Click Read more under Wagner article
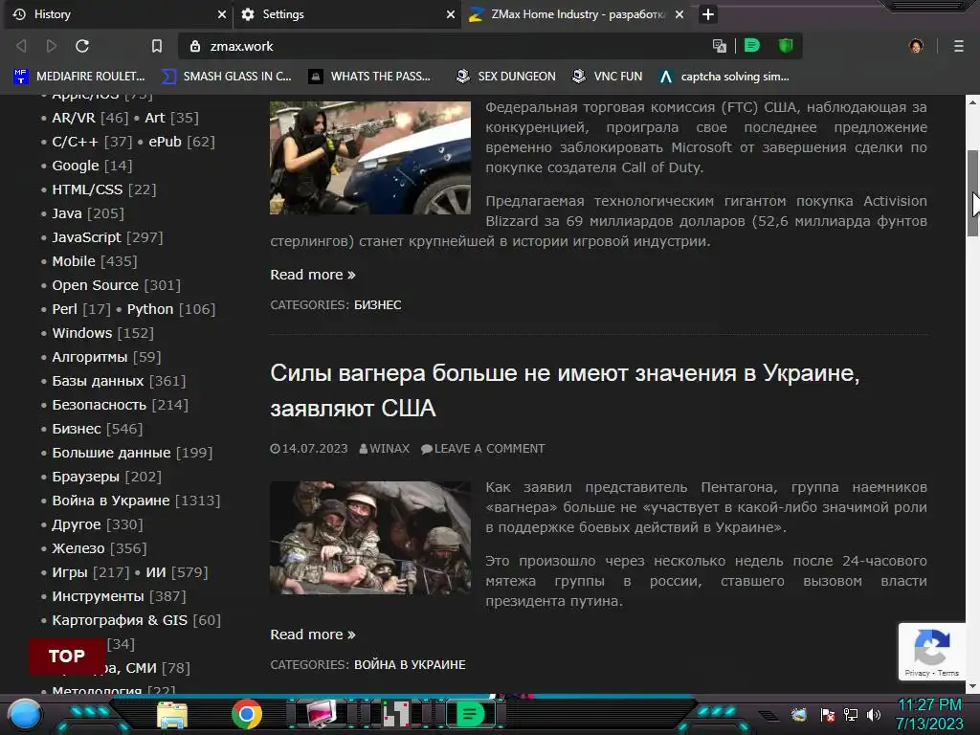Screen dimensions: 980x735 (313, 635)
